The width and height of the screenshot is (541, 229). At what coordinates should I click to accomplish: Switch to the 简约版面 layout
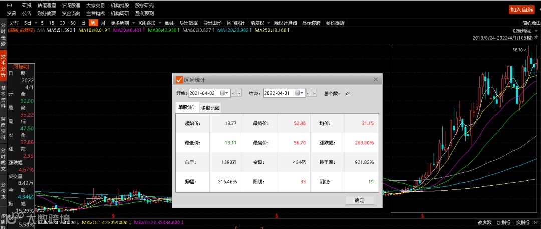(x=531, y=23)
